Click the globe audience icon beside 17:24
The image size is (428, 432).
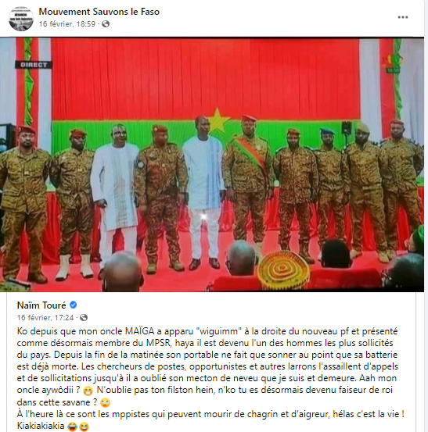(x=84, y=317)
